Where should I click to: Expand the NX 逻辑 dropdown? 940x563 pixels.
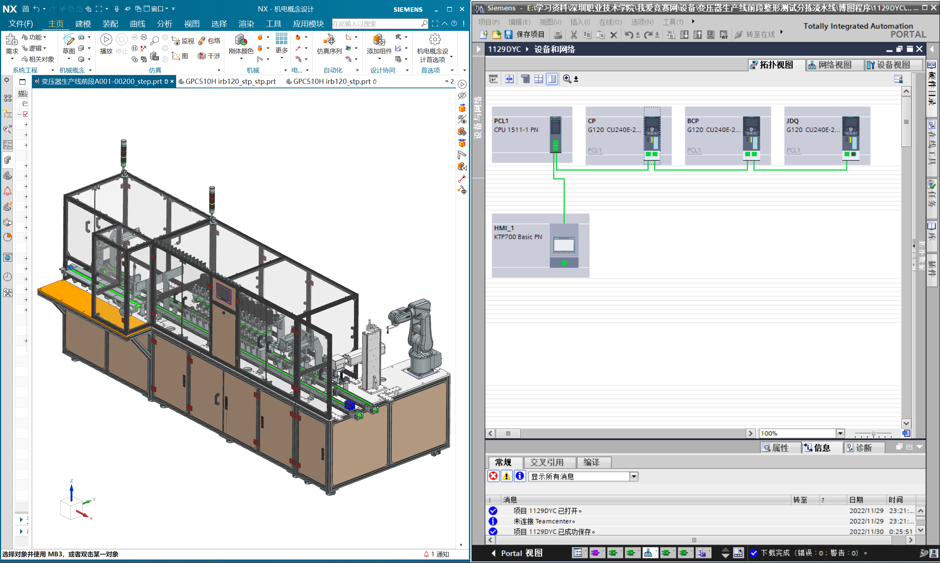[x=45, y=48]
